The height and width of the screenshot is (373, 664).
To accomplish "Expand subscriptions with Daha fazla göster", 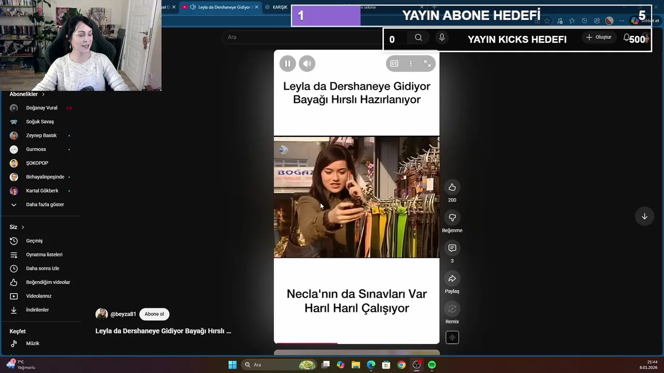I will tap(45, 205).
